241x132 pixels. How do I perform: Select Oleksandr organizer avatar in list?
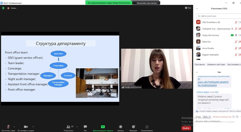tap(198, 29)
